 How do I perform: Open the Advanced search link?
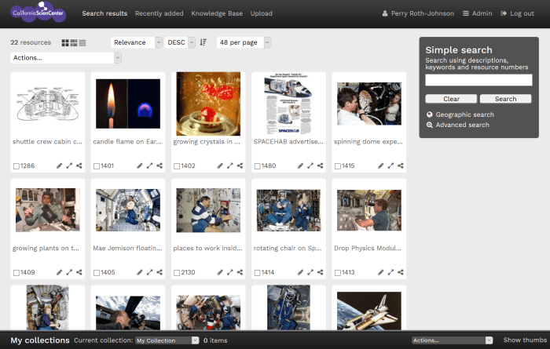click(x=462, y=125)
